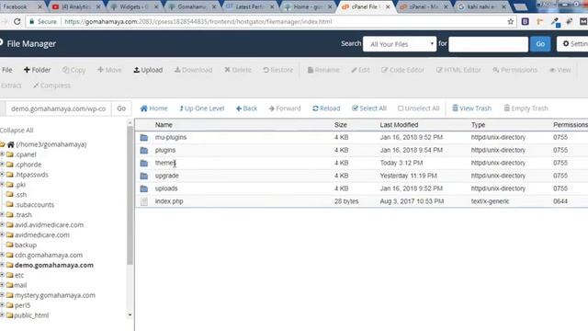Switch to the Analytics YouTube browser tab
588x331 pixels.
76,6
